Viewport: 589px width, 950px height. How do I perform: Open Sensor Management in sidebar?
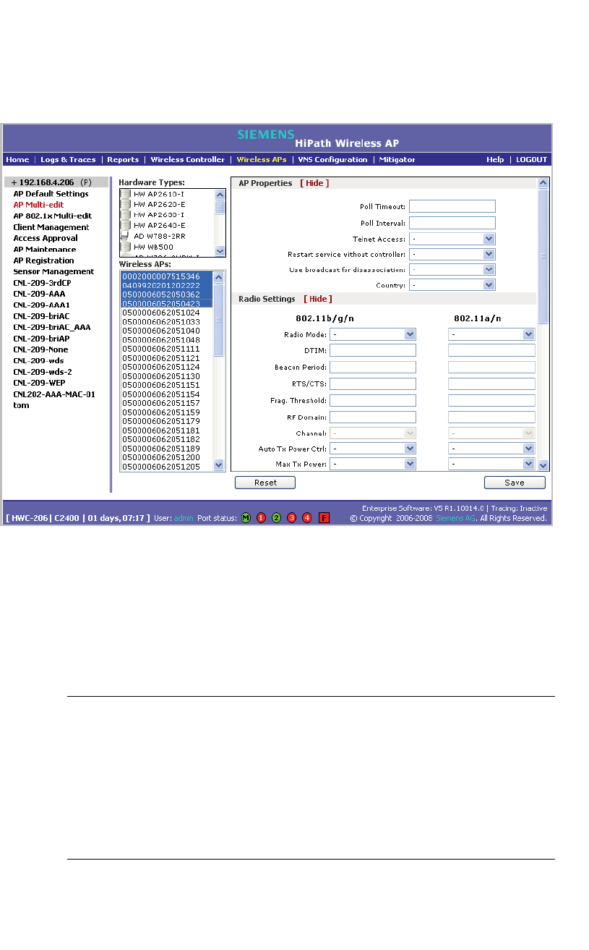click(x=53, y=271)
